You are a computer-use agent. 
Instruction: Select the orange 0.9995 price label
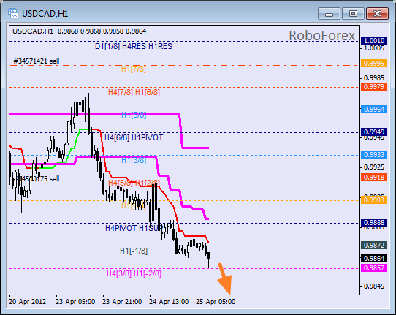(374, 63)
